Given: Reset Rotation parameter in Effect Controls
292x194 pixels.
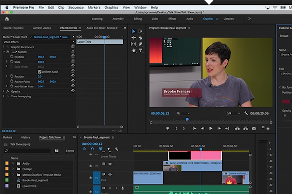Looking at the screenshot, I should coord(73,76).
